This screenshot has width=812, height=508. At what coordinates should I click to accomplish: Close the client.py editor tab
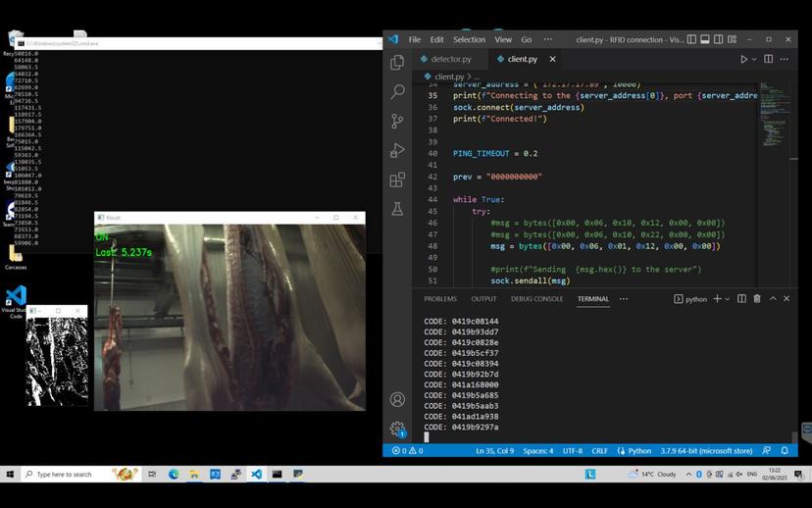click(x=552, y=59)
